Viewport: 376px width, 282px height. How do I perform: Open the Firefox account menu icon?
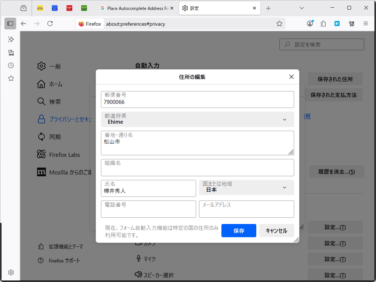[310, 23]
